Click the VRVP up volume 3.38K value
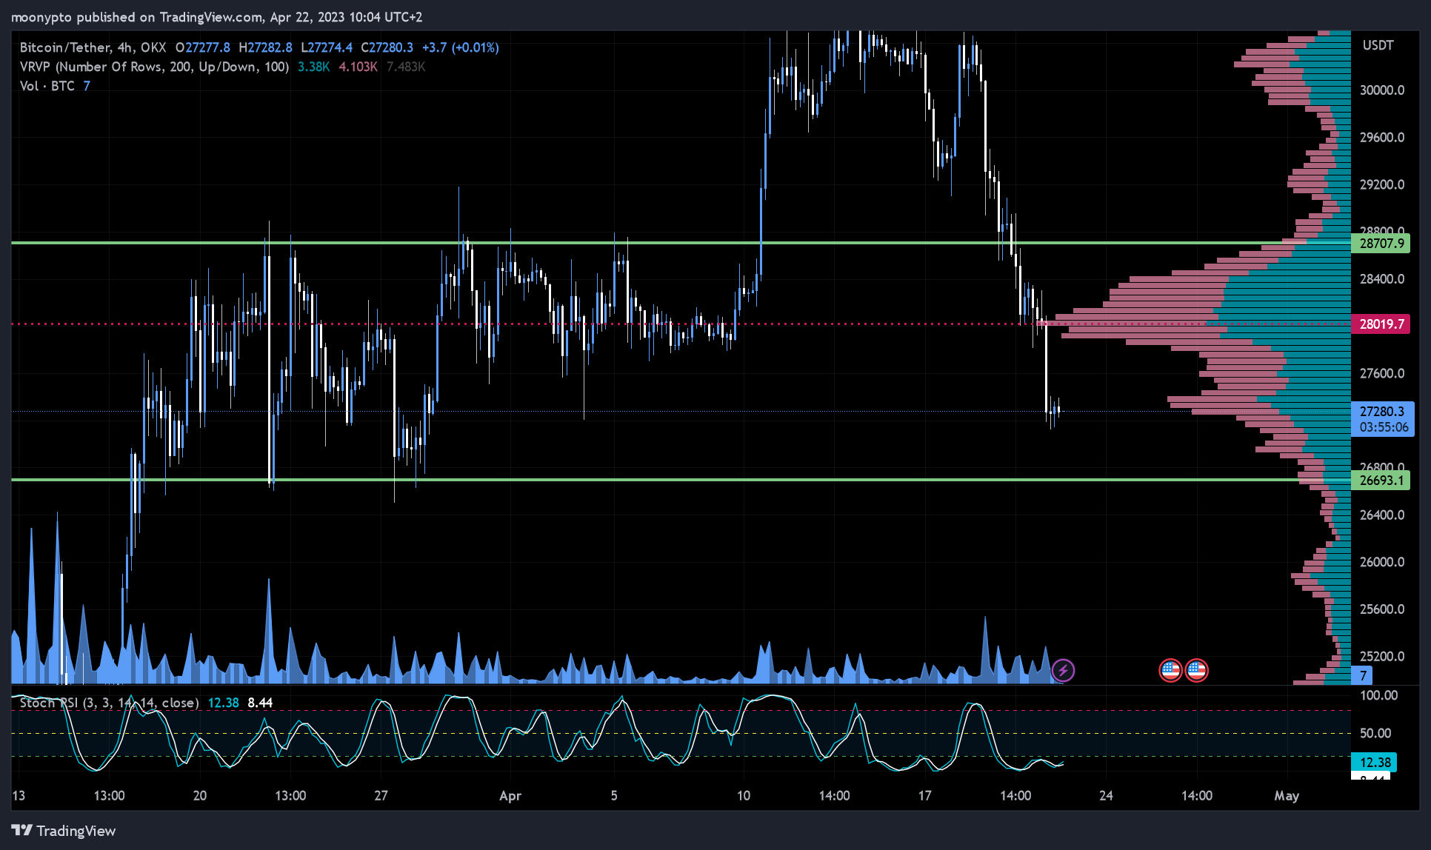 [x=313, y=67]
